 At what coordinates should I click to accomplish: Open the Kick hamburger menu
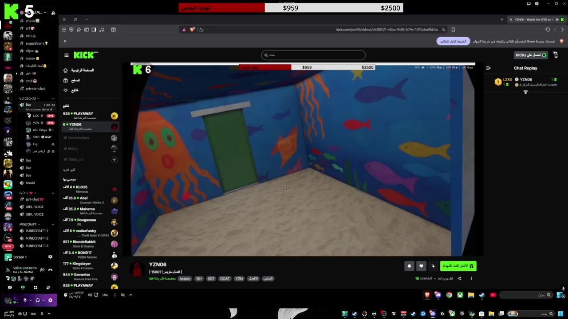point(66,55)
